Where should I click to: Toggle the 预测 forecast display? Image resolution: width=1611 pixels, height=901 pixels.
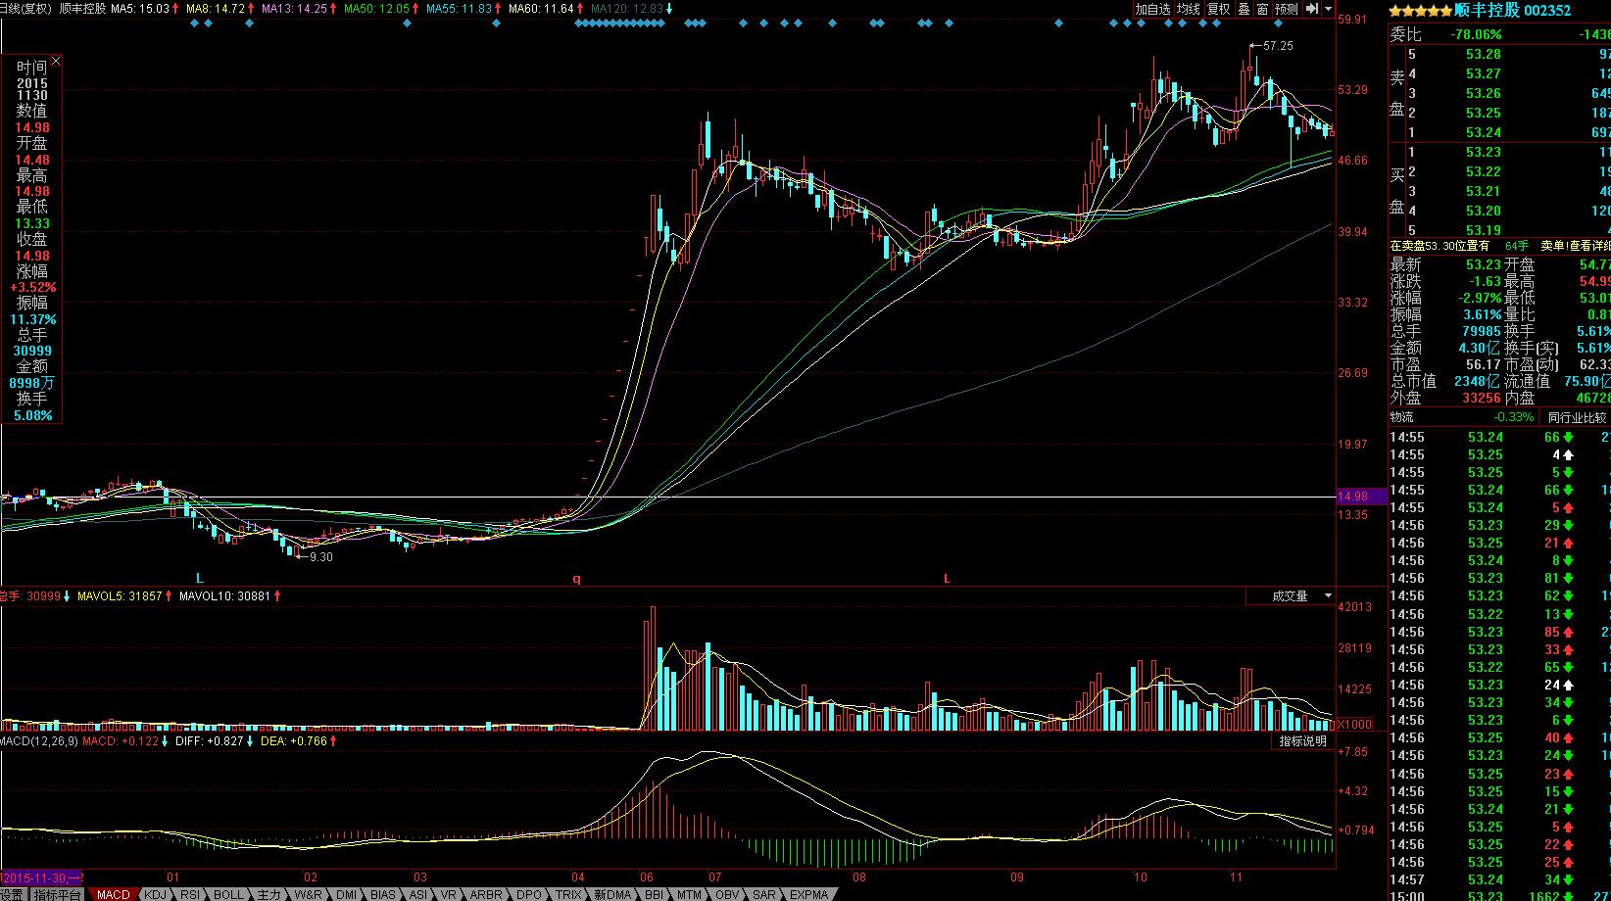click(x=1286, y=9)
